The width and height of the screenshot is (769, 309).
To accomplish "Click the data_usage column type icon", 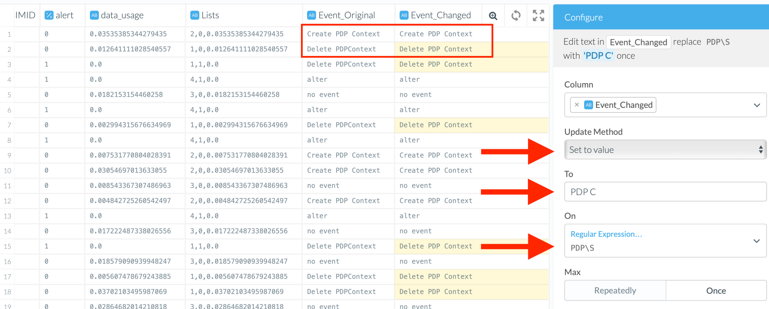I will pyautogui.click(x=94, y=15).
